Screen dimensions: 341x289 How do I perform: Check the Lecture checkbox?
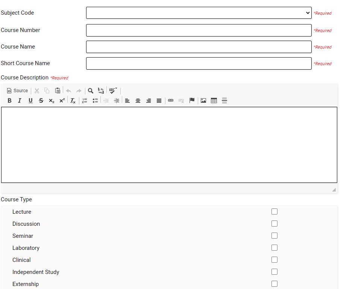pyautogui.click(x=274, y=211)
